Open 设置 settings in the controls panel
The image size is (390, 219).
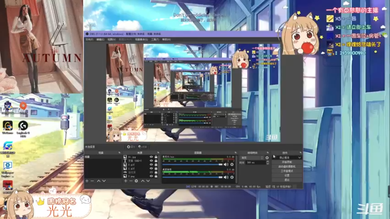(287, 175)
